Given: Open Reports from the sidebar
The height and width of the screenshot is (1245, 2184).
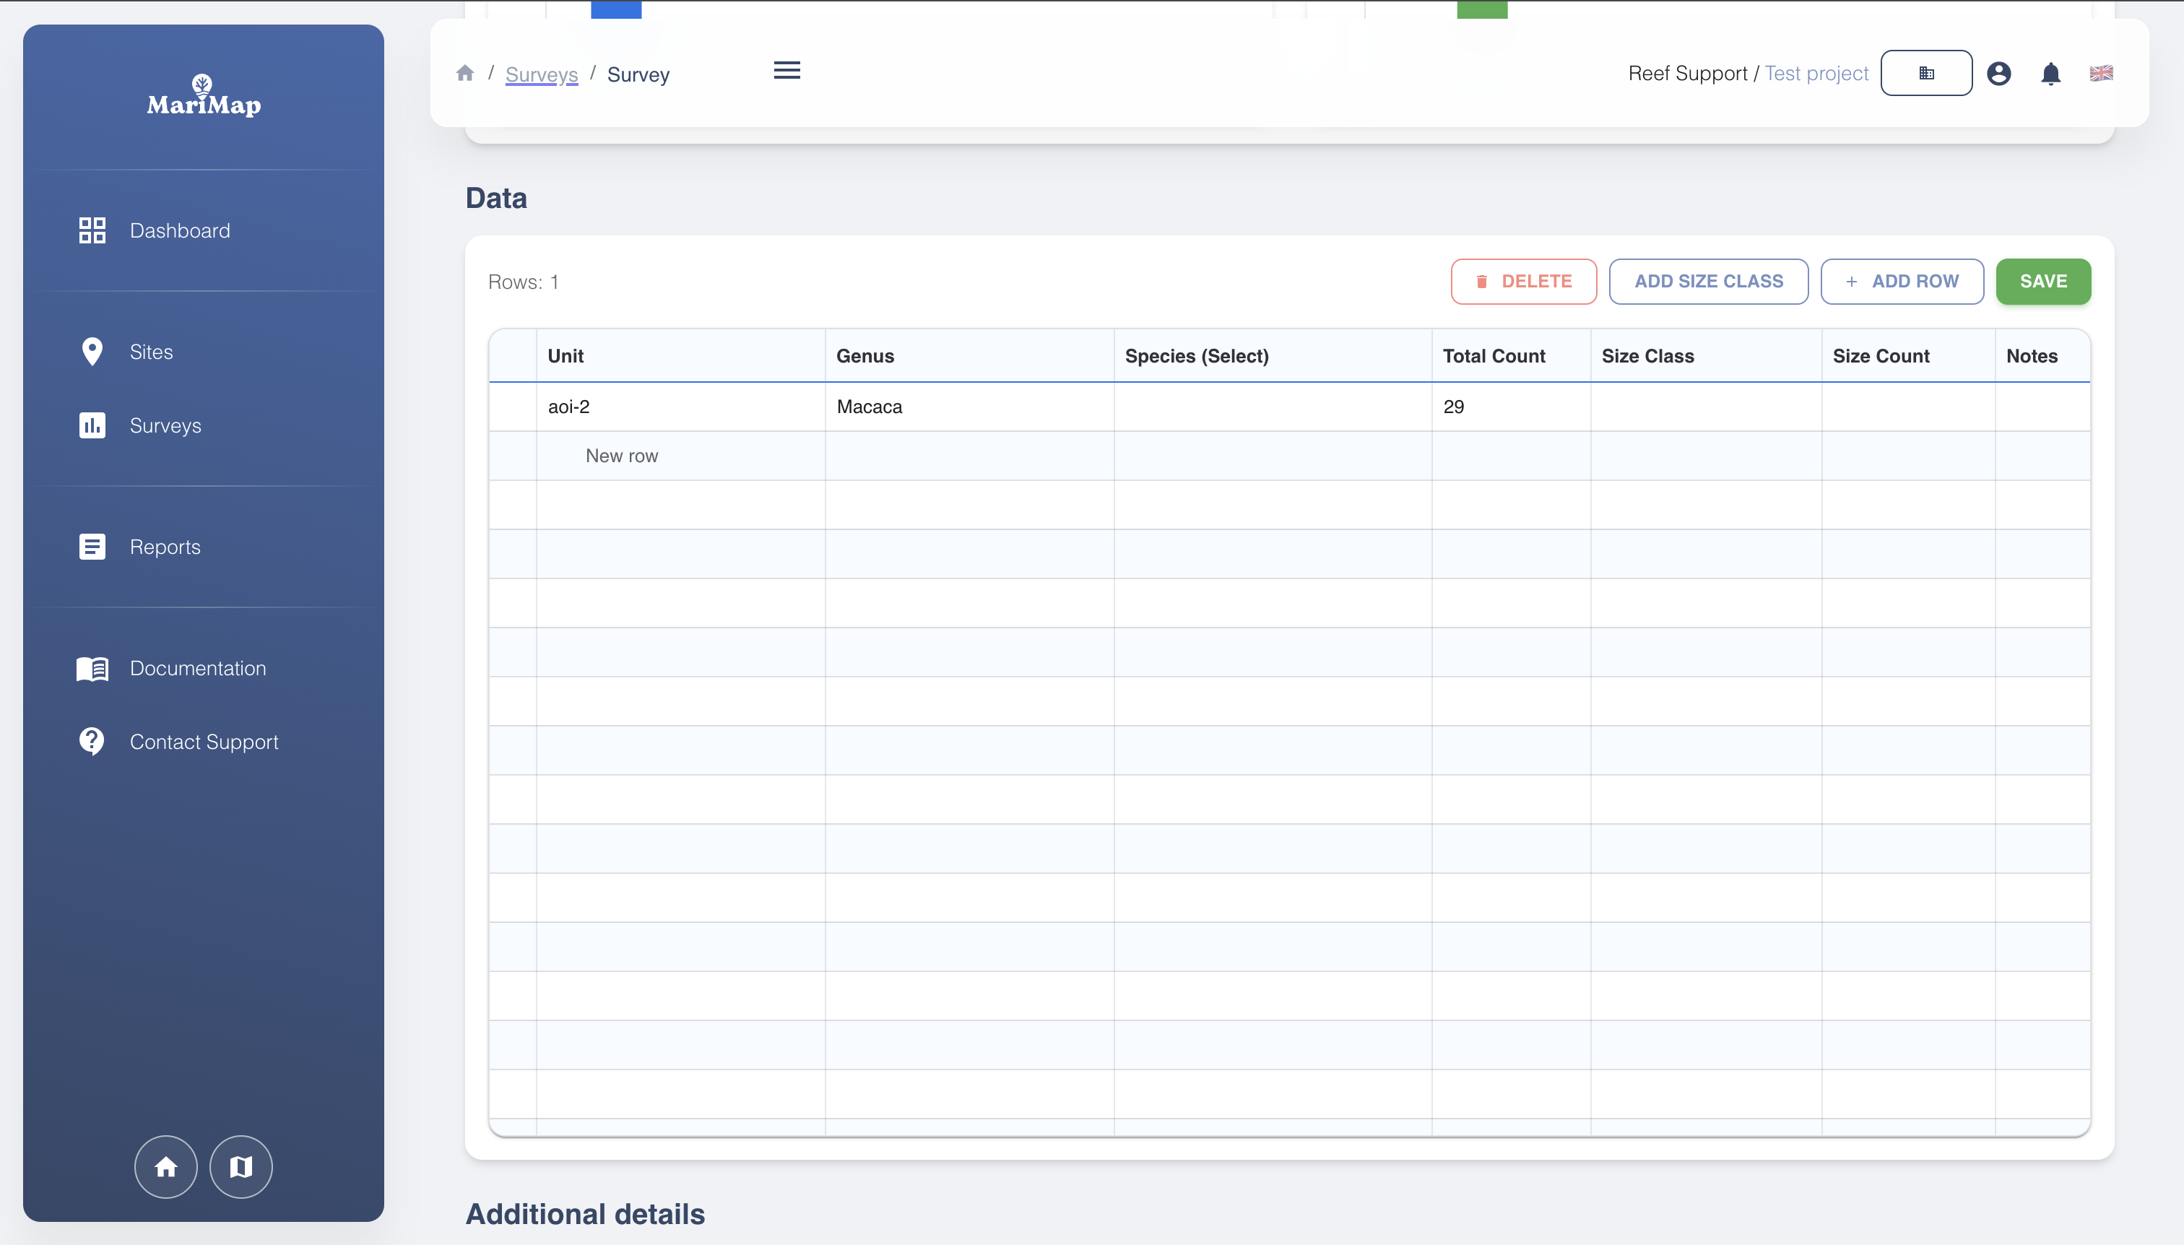Looking at the screenshot, I should (x=165, y=547).
